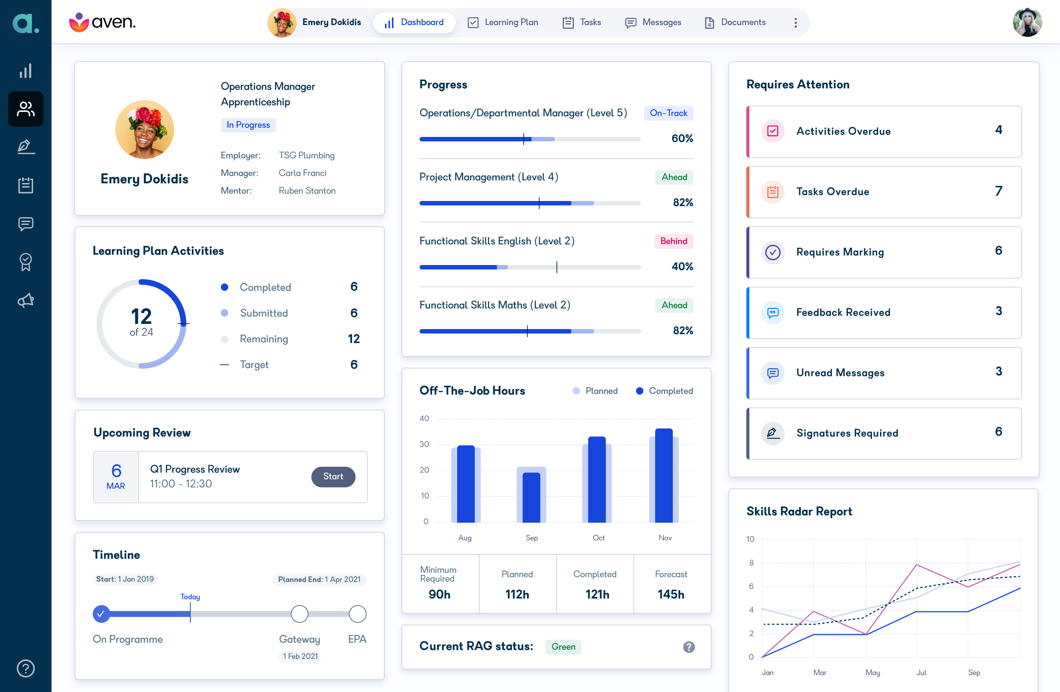The height and width of the screenshot is (692, 1060).
Task: Open the Signatures Required card
Action: [x=884, y=433]
